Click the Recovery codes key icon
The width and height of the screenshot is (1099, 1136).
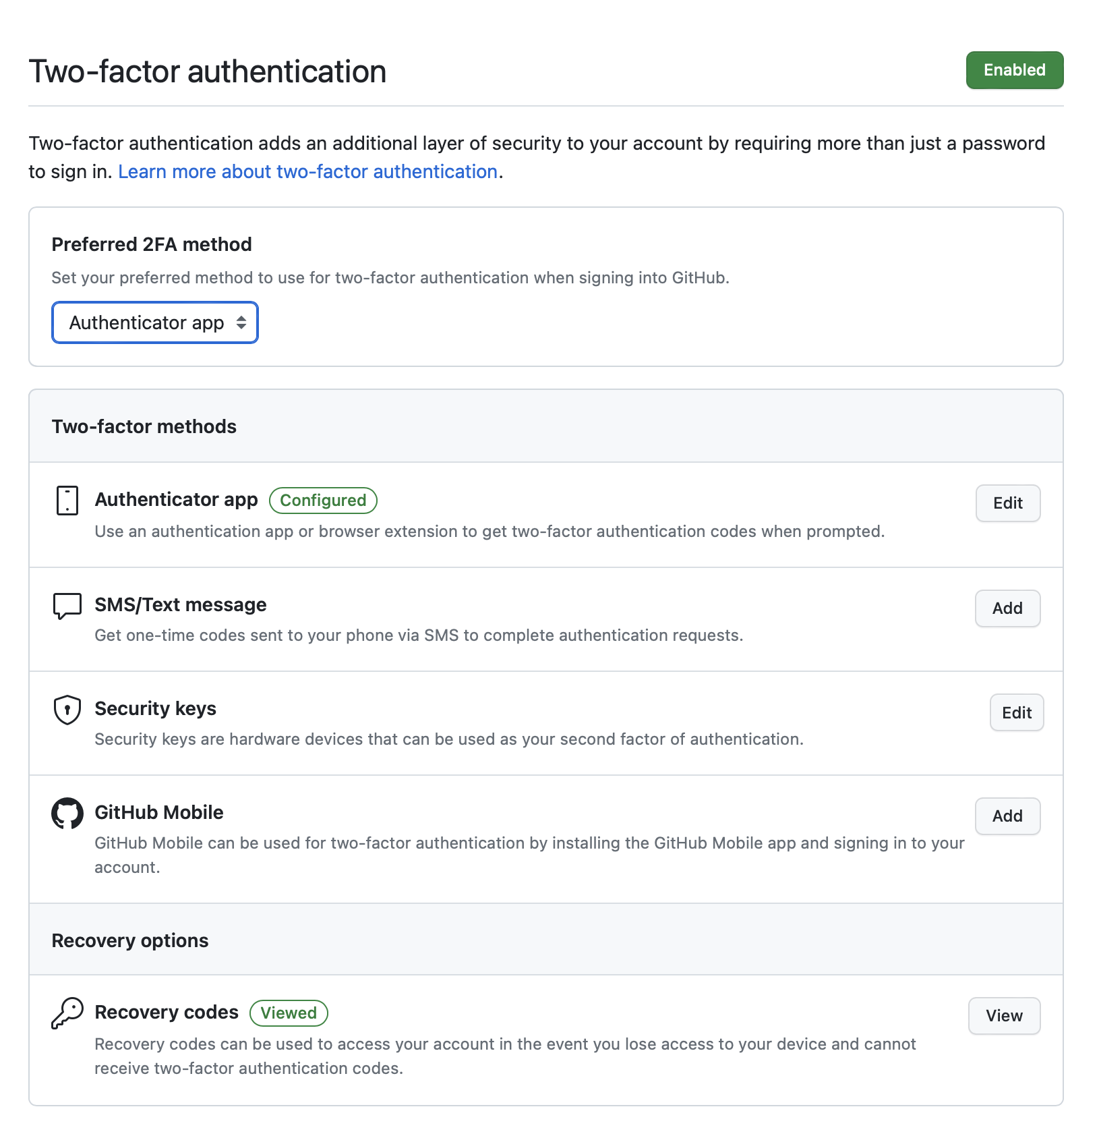[x=67, y=1013]
